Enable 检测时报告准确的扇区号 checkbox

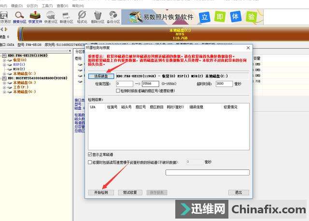(118, 91)
